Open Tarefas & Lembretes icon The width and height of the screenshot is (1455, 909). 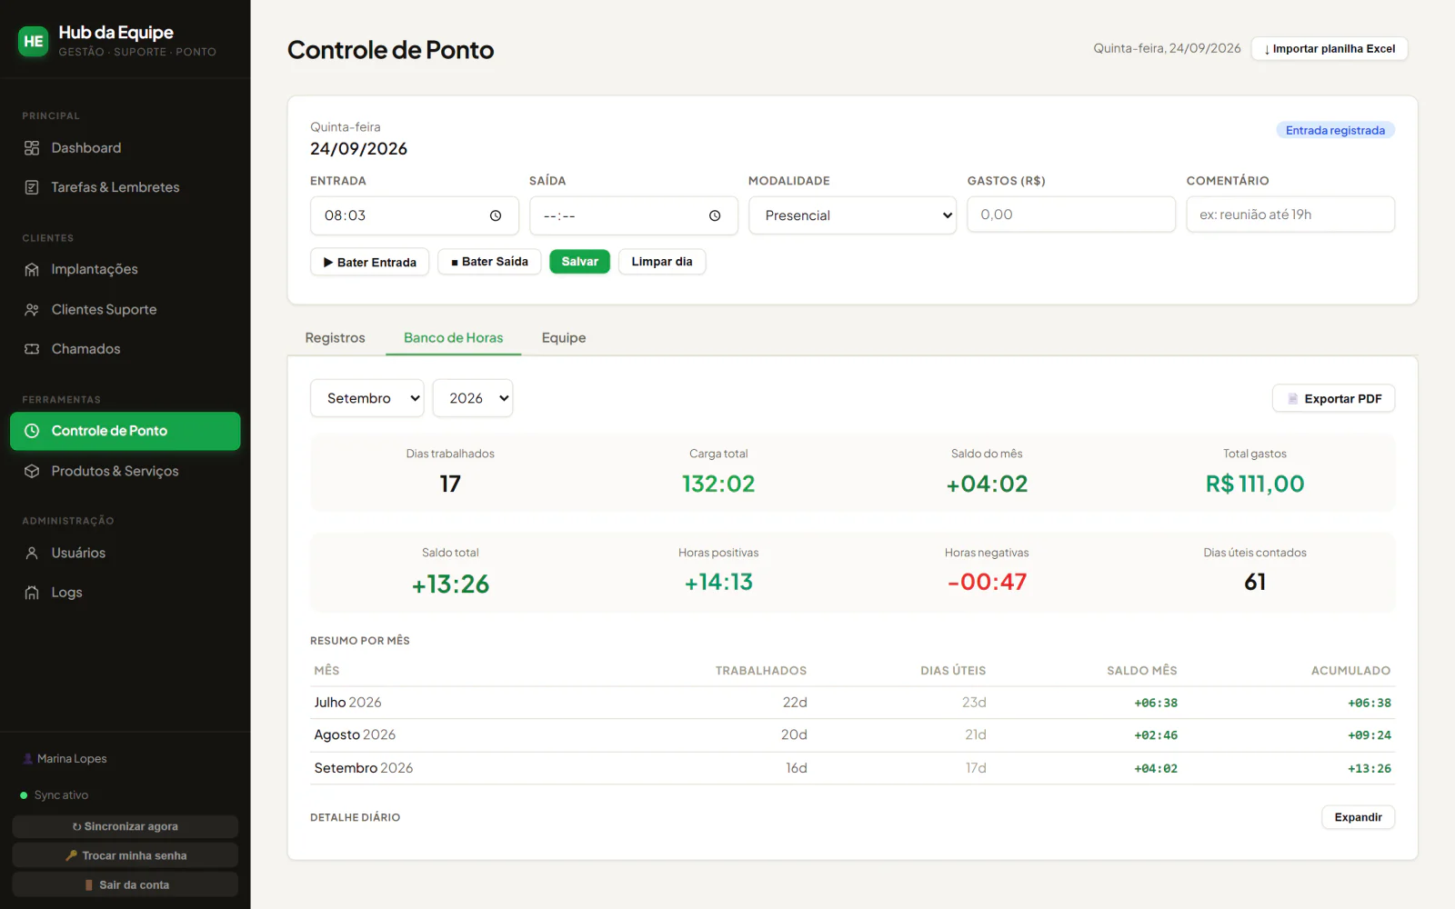point(32,187)
